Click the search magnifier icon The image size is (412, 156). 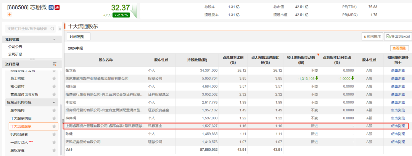click(x=52, y=29)
